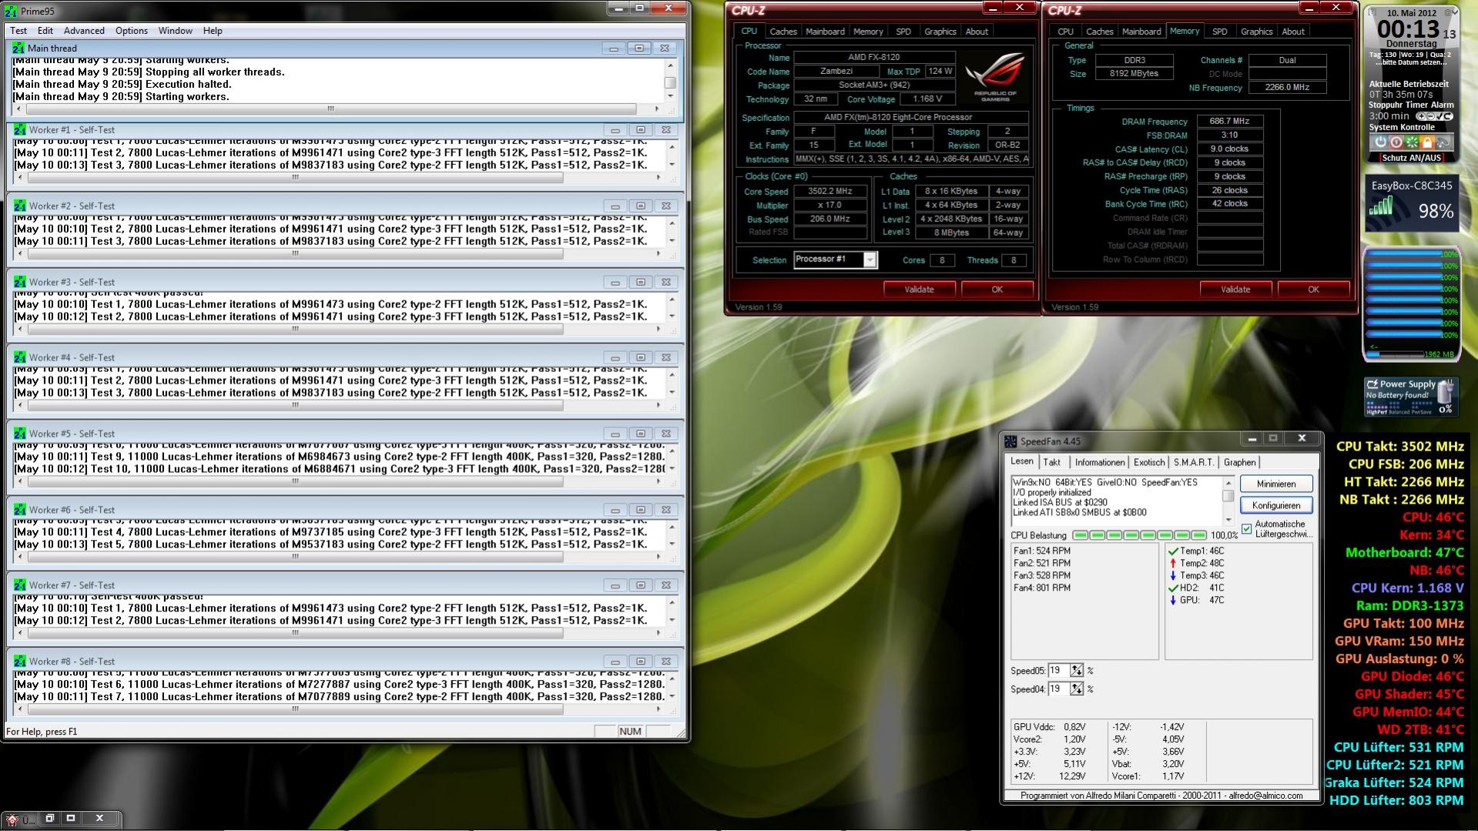
Task: Switch to the Graphics tab in right CPU-Z
Action: pyautogui.click(x=1257, y=32)
